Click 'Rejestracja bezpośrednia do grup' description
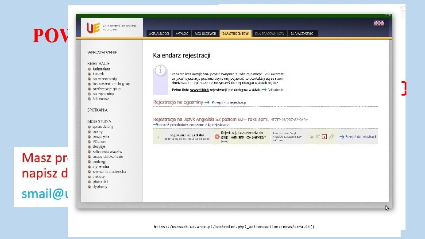Screen dimensions: 425x239 (x=243, y=135)
